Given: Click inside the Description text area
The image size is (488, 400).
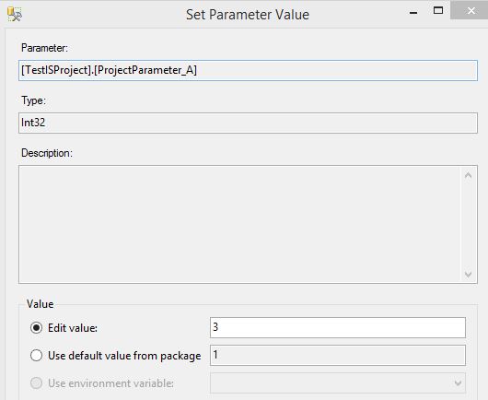Looking at the screenshot, I should (x=239, y=224).
